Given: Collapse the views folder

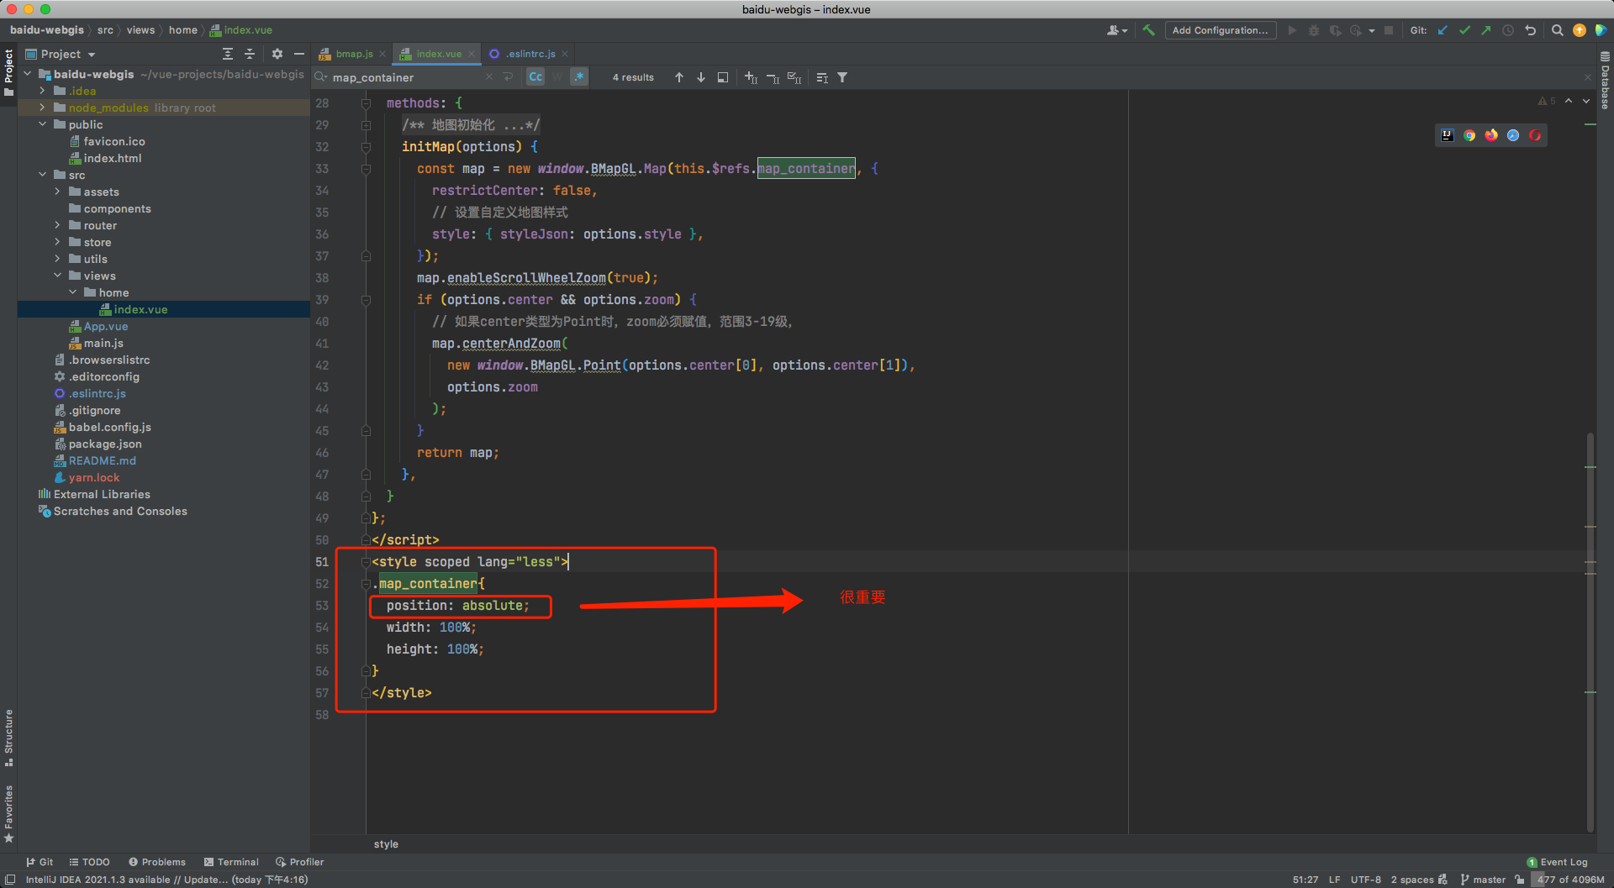Looking at the screenshot, I should [57, 276].
